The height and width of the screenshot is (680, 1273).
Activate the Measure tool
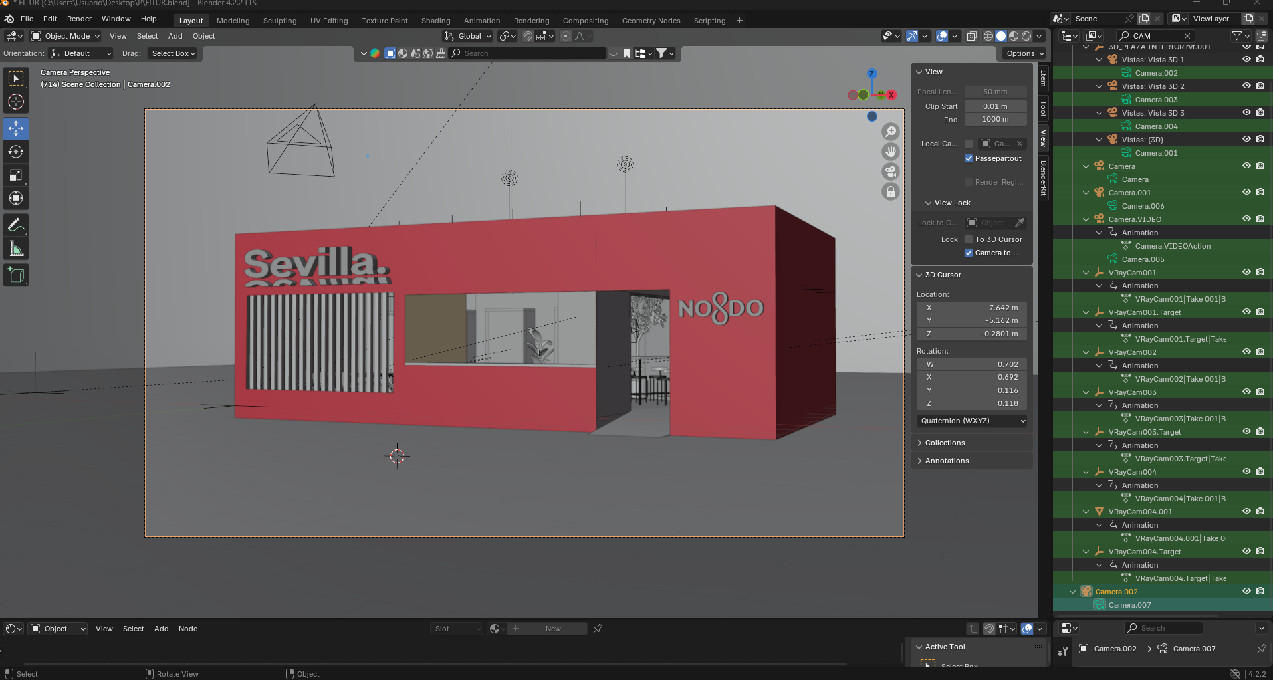(x=16, y=249)
